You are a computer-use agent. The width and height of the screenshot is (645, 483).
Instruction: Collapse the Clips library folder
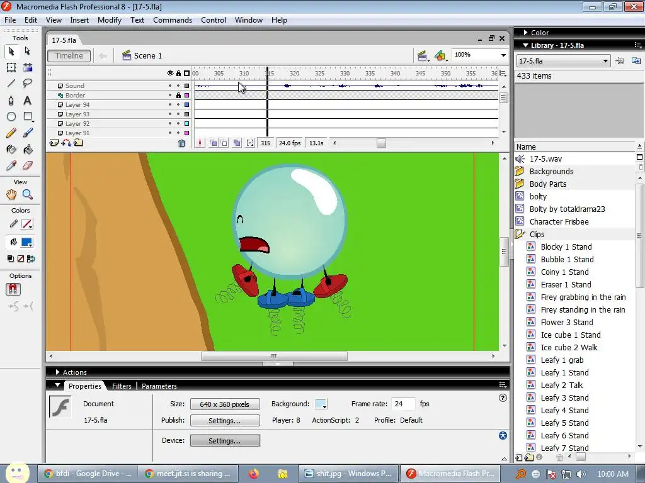[x=520, y=234]
